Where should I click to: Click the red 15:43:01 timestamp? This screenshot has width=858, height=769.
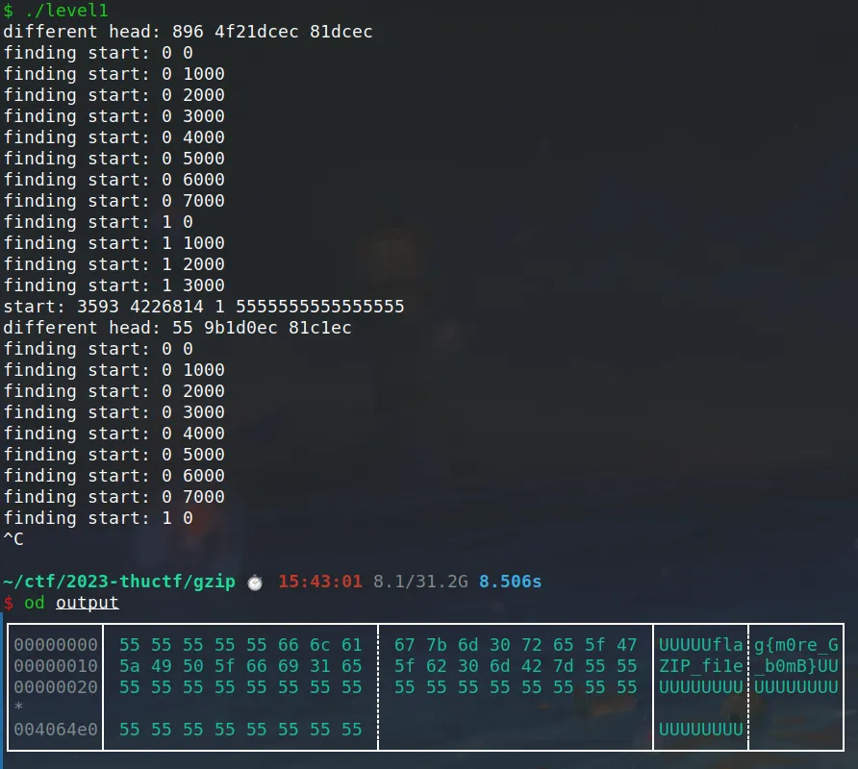(x=319, y=582)
